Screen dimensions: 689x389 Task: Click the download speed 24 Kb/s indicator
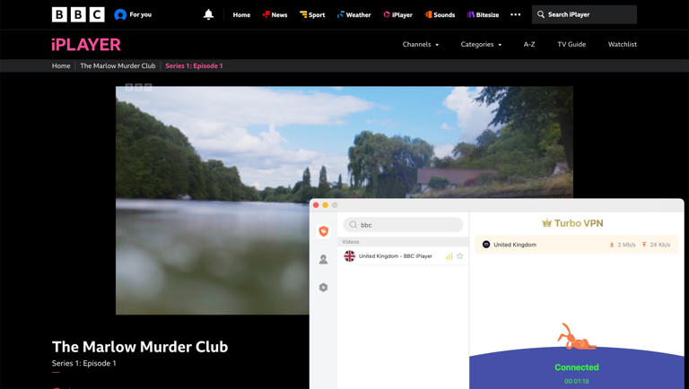pyautogui.click(x=656, y=245)
